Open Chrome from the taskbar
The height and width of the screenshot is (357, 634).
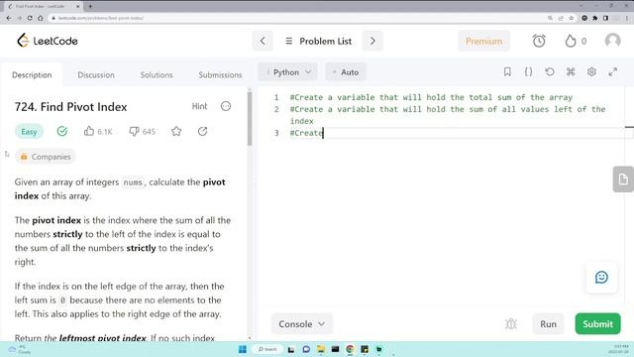[350, 349]
